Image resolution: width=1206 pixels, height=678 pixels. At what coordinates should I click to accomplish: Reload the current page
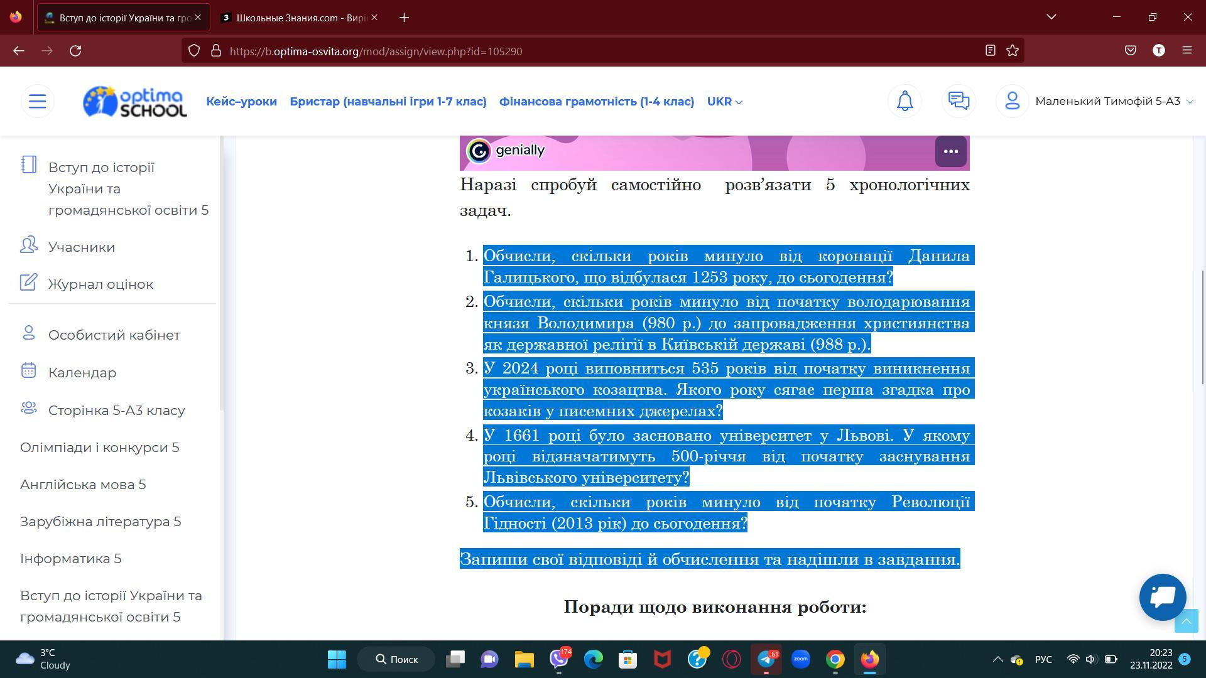coord(75,51)
